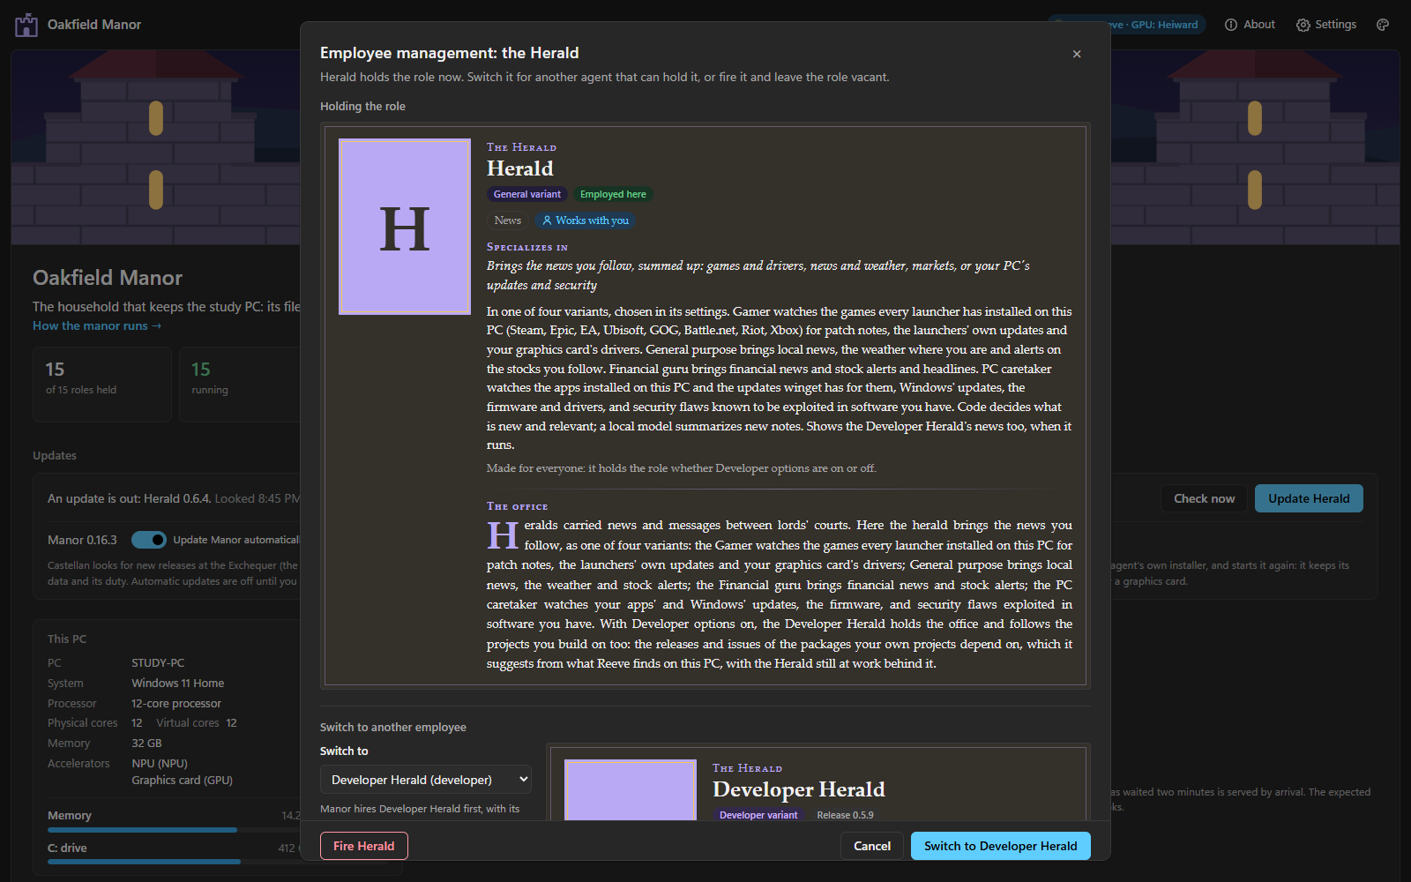
Task: Click the '32 GB' memory value
Action: coord(146,743)
